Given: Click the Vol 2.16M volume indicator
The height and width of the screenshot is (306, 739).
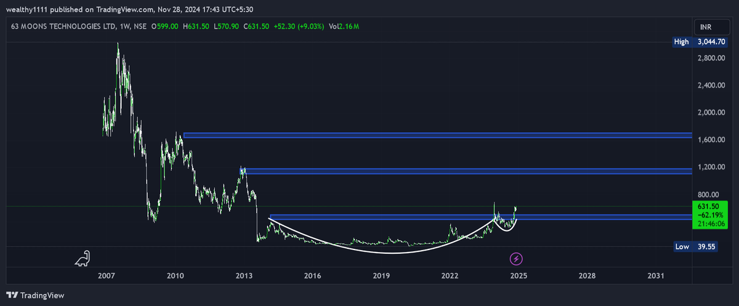Looking at the screenshot, I should (344, 26).
